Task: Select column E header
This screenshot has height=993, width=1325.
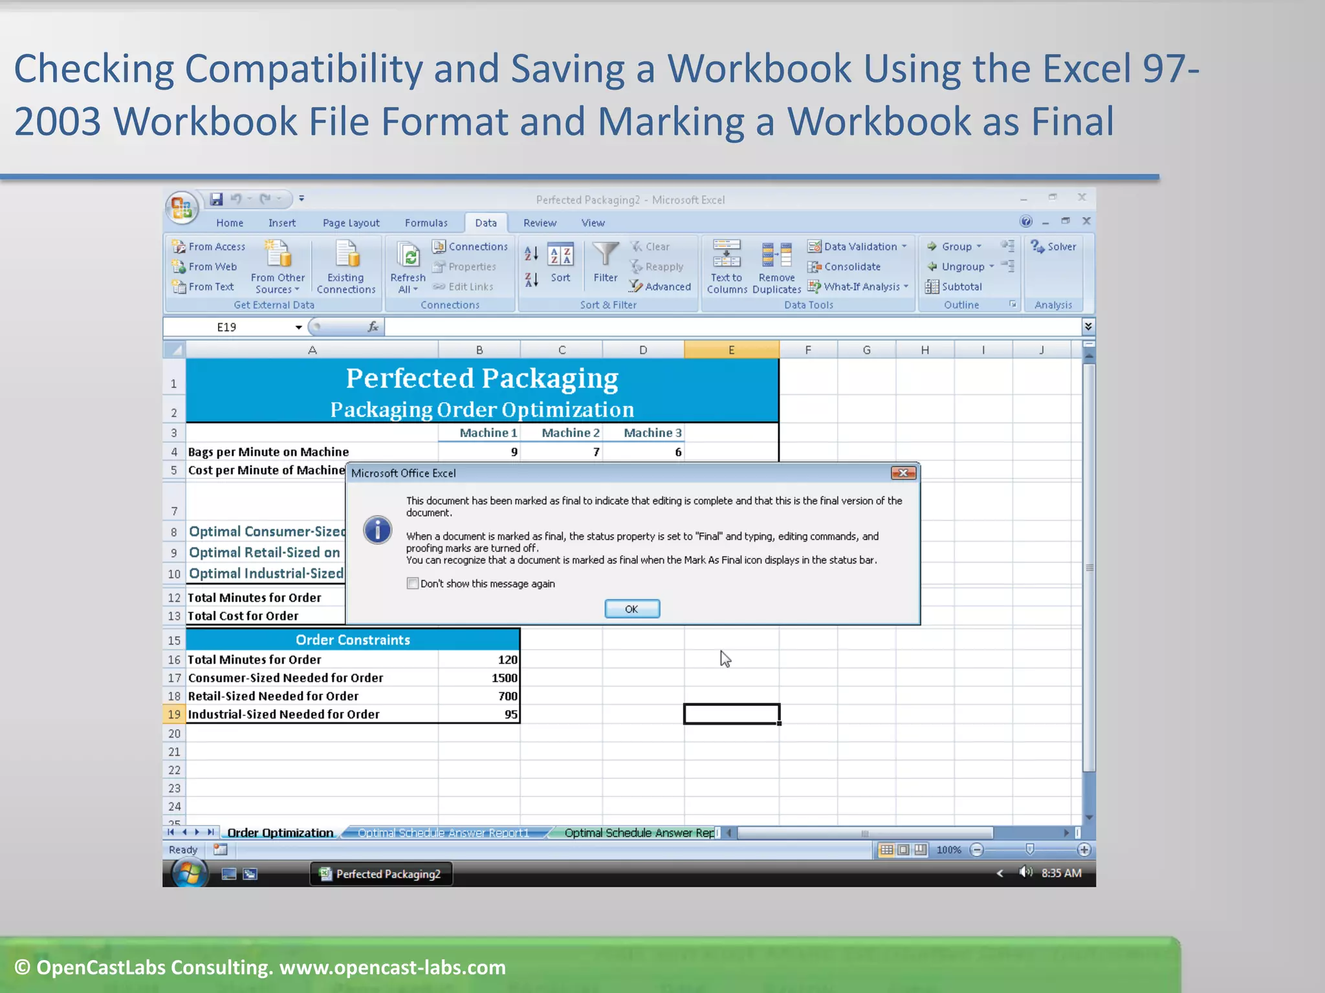Action: 732,350
